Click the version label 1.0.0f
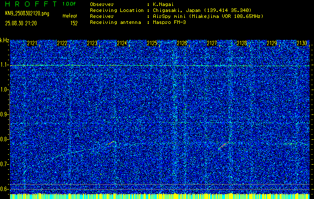Viewport: 314px width, 199px height. [x=69, y=4]
